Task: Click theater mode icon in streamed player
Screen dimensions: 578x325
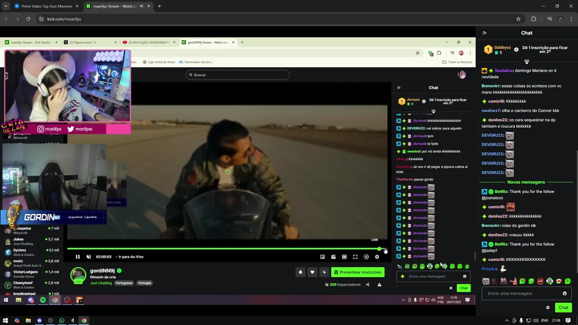Action: pyautogui.click(x=344, y=257)
